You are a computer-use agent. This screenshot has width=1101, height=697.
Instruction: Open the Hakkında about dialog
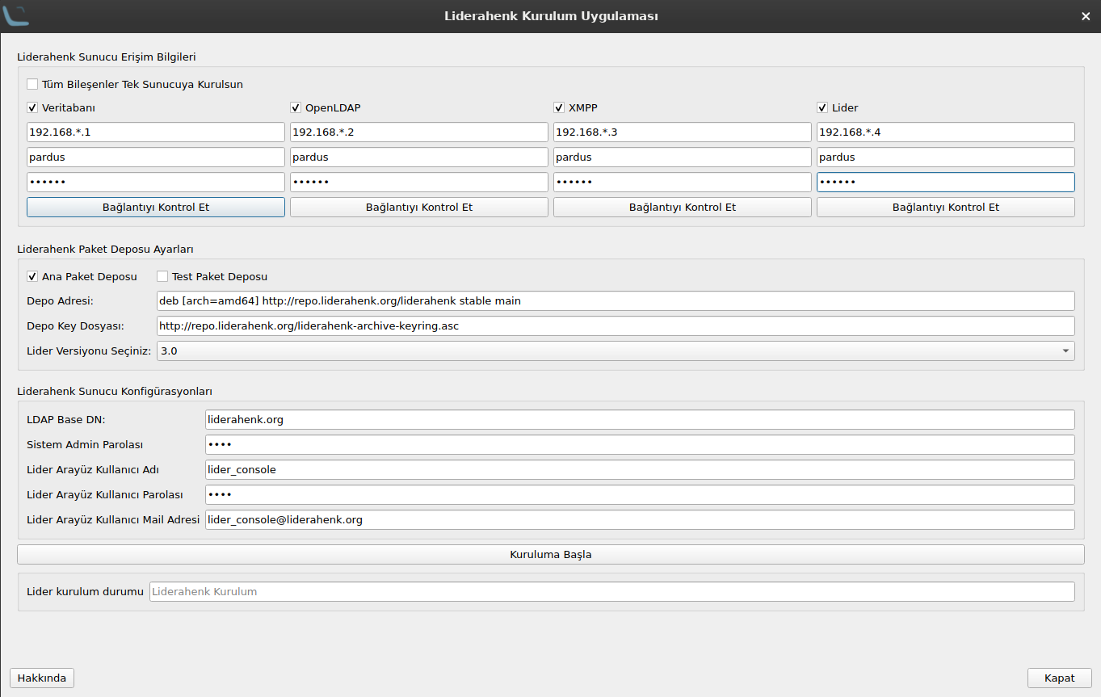click(42, 678)
